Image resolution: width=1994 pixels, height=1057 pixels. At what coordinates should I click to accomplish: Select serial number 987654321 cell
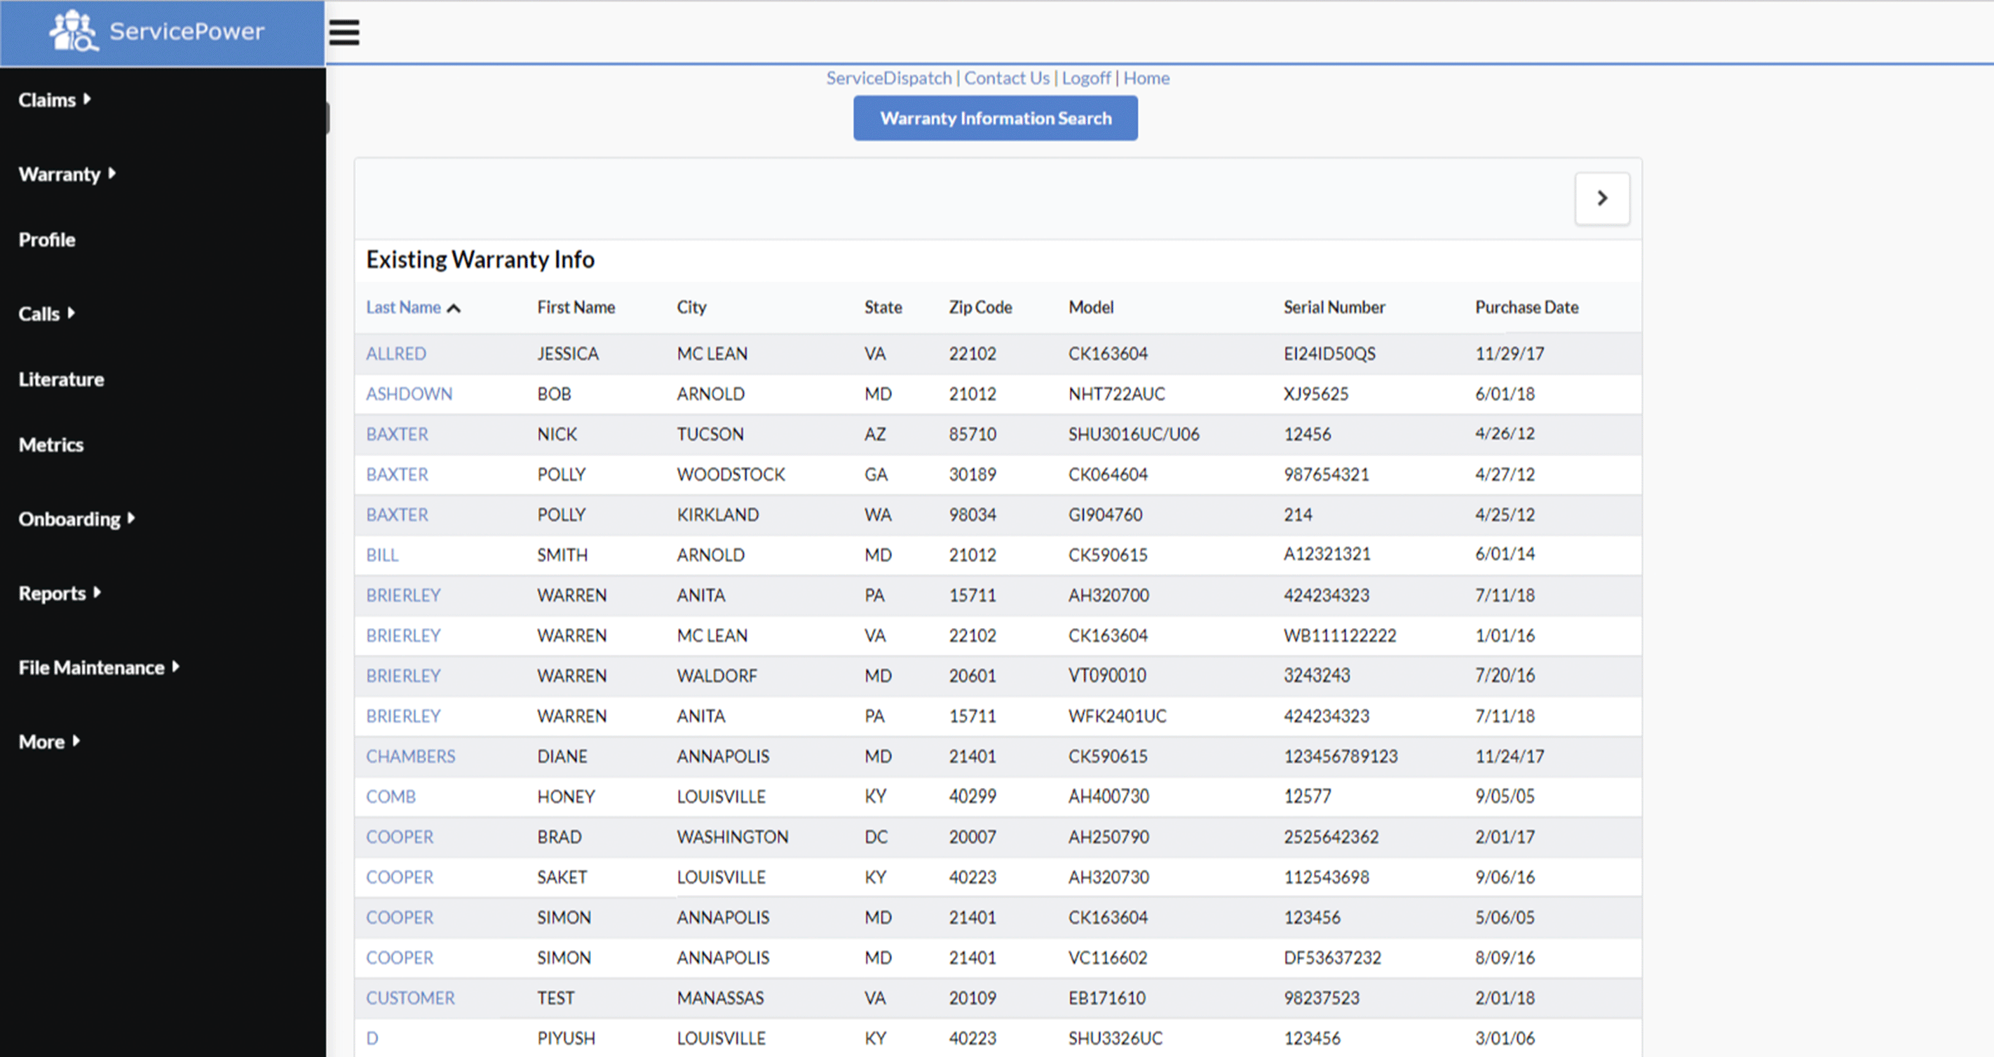(x=1326, y=475)
